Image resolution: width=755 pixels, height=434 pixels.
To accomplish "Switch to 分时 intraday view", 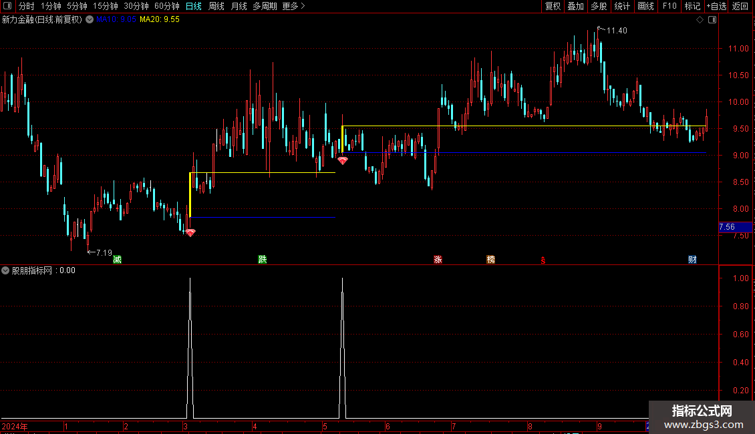I will point(27,6).
